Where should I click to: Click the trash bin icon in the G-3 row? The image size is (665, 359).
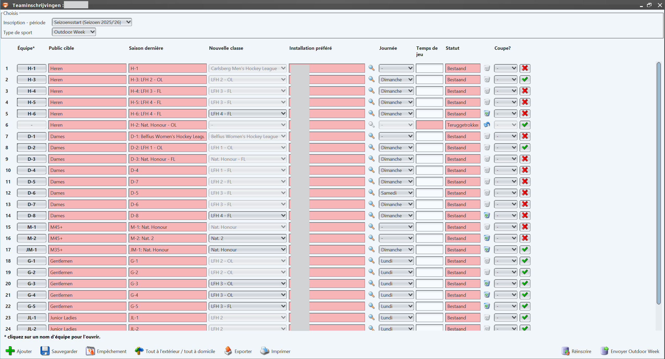[487, 283]
